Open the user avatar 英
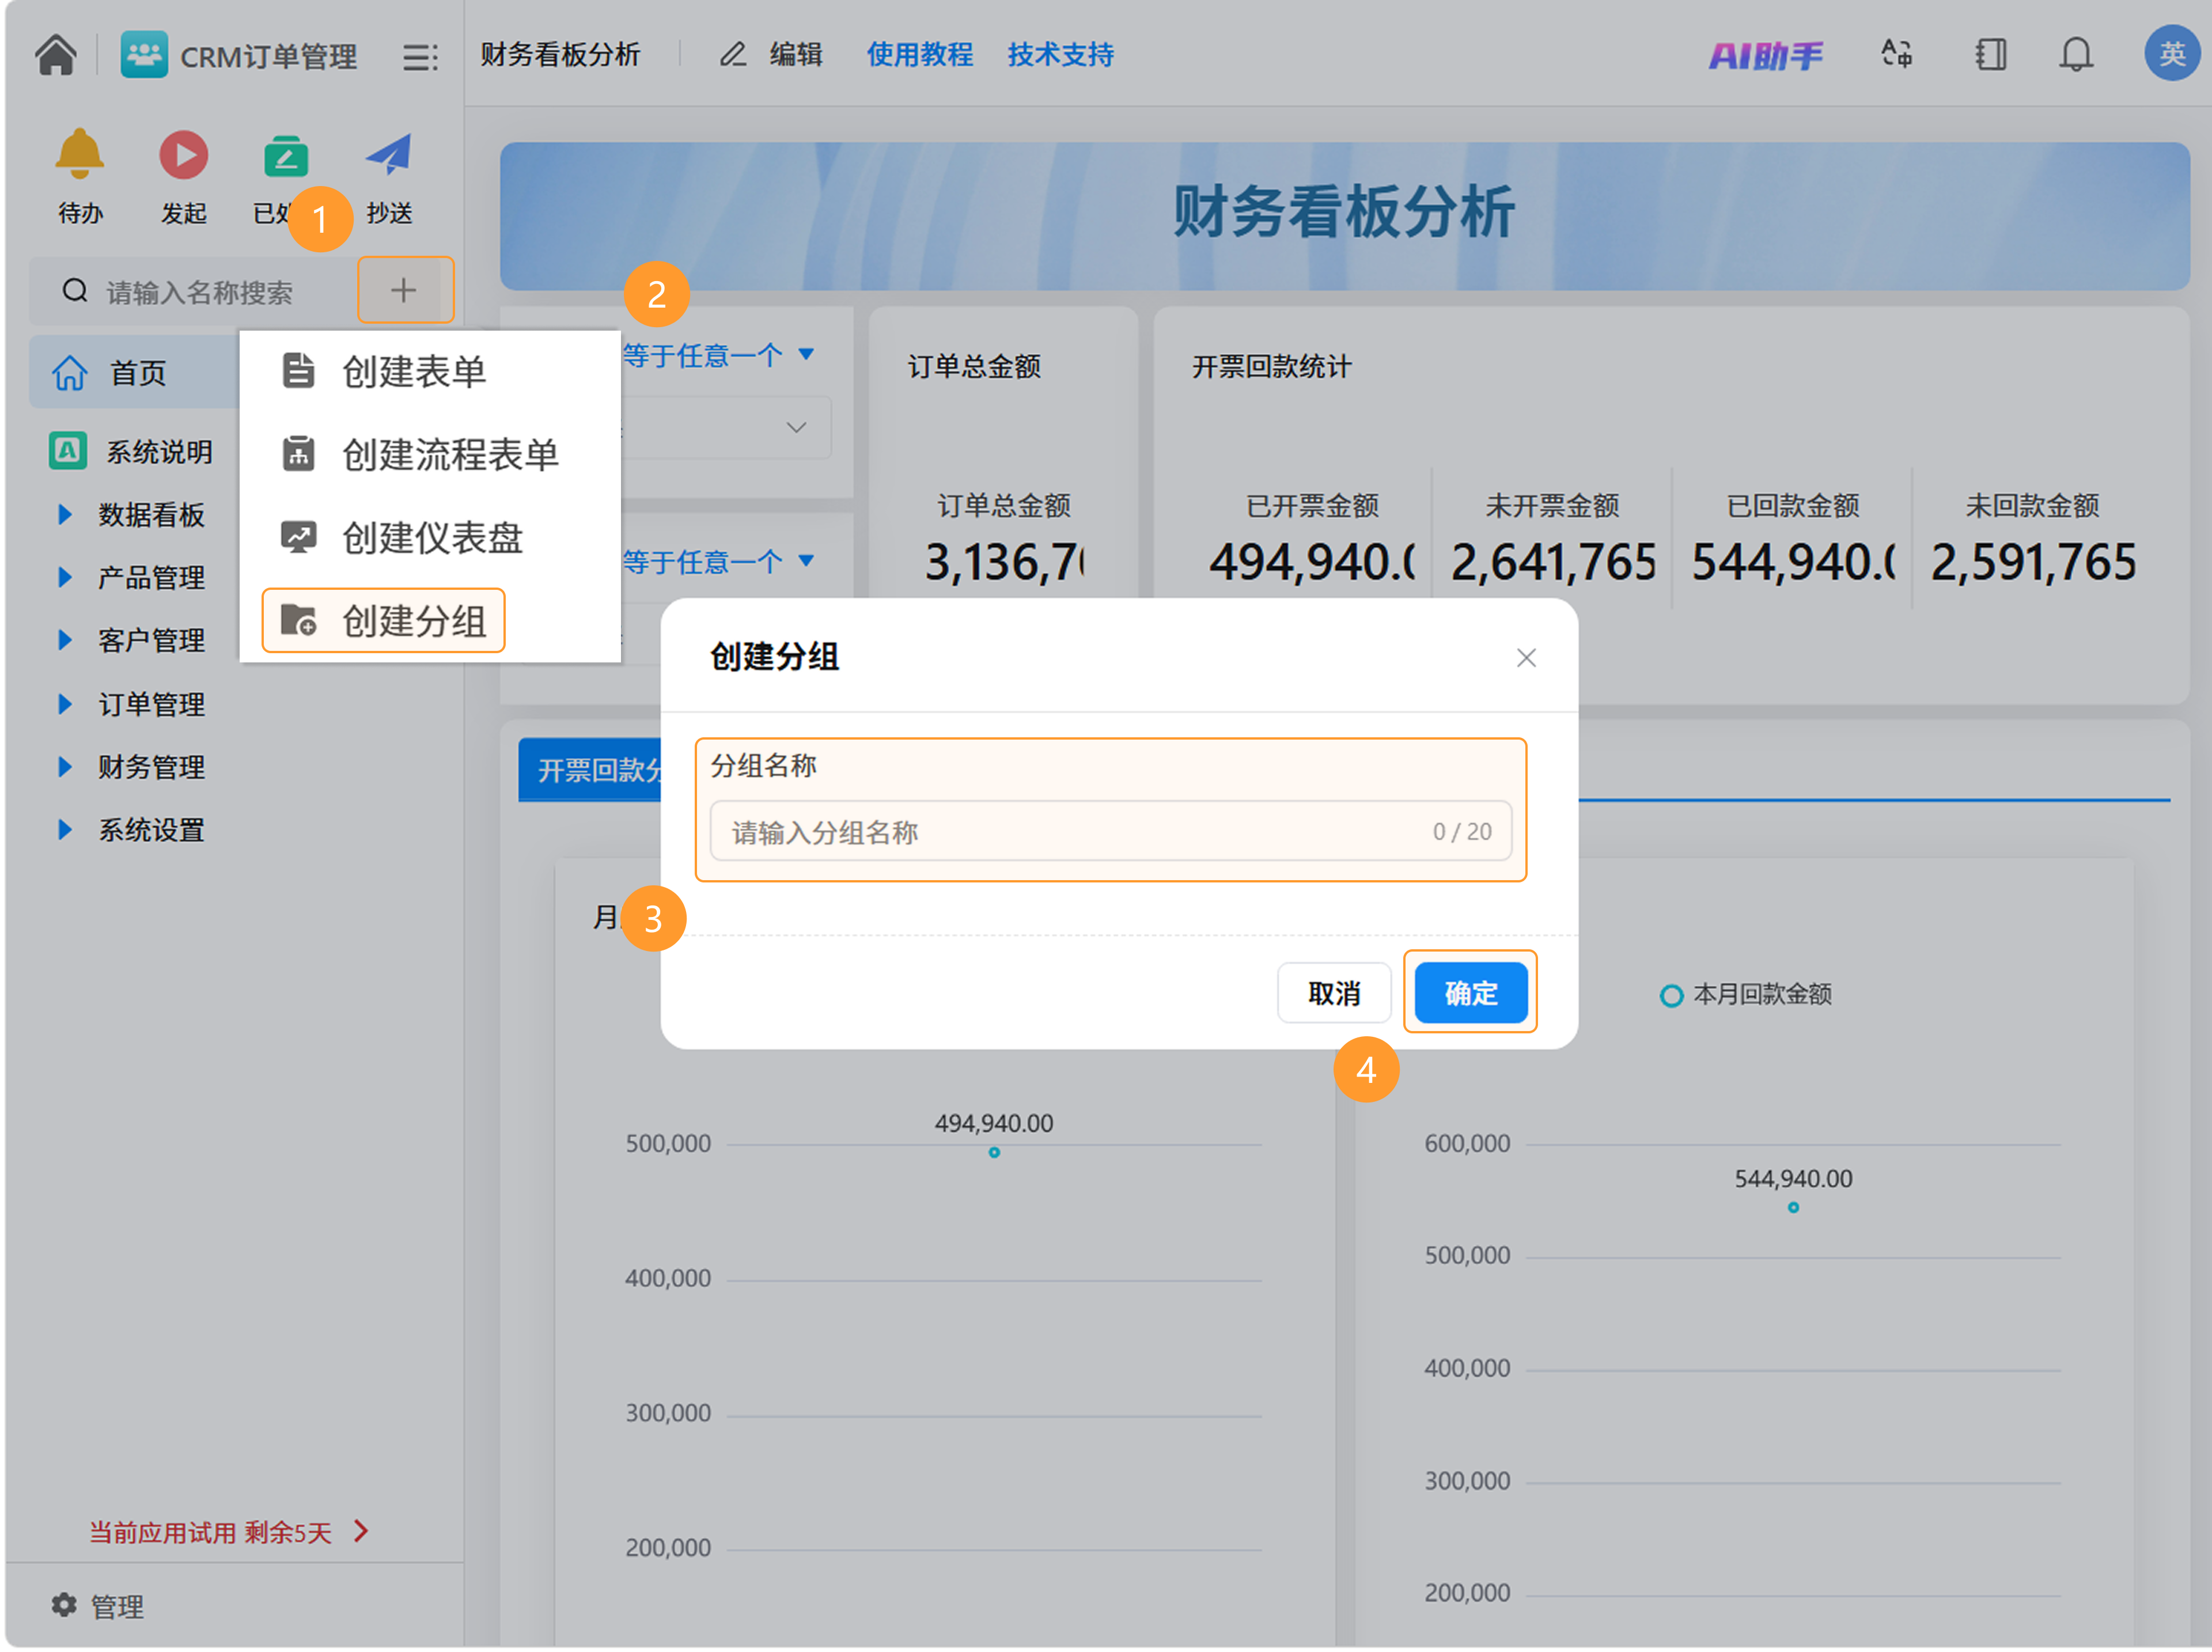Screen dimensions: 2212x1652 point(2172,53)
